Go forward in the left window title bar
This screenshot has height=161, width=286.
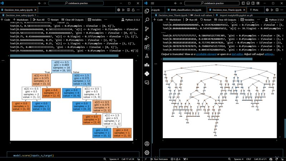pyautogui.click(x=45, y=3)
